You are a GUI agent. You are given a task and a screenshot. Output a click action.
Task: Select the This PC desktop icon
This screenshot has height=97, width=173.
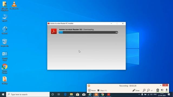[x=5, y=18]
